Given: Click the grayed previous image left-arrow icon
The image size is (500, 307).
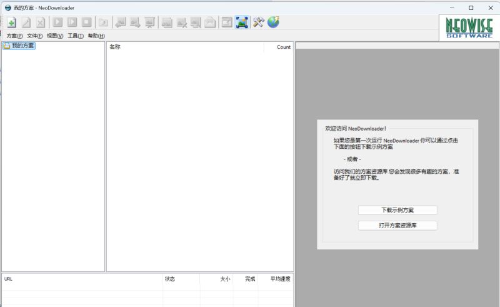Looking at the screenshot, I should coord(121,23).
